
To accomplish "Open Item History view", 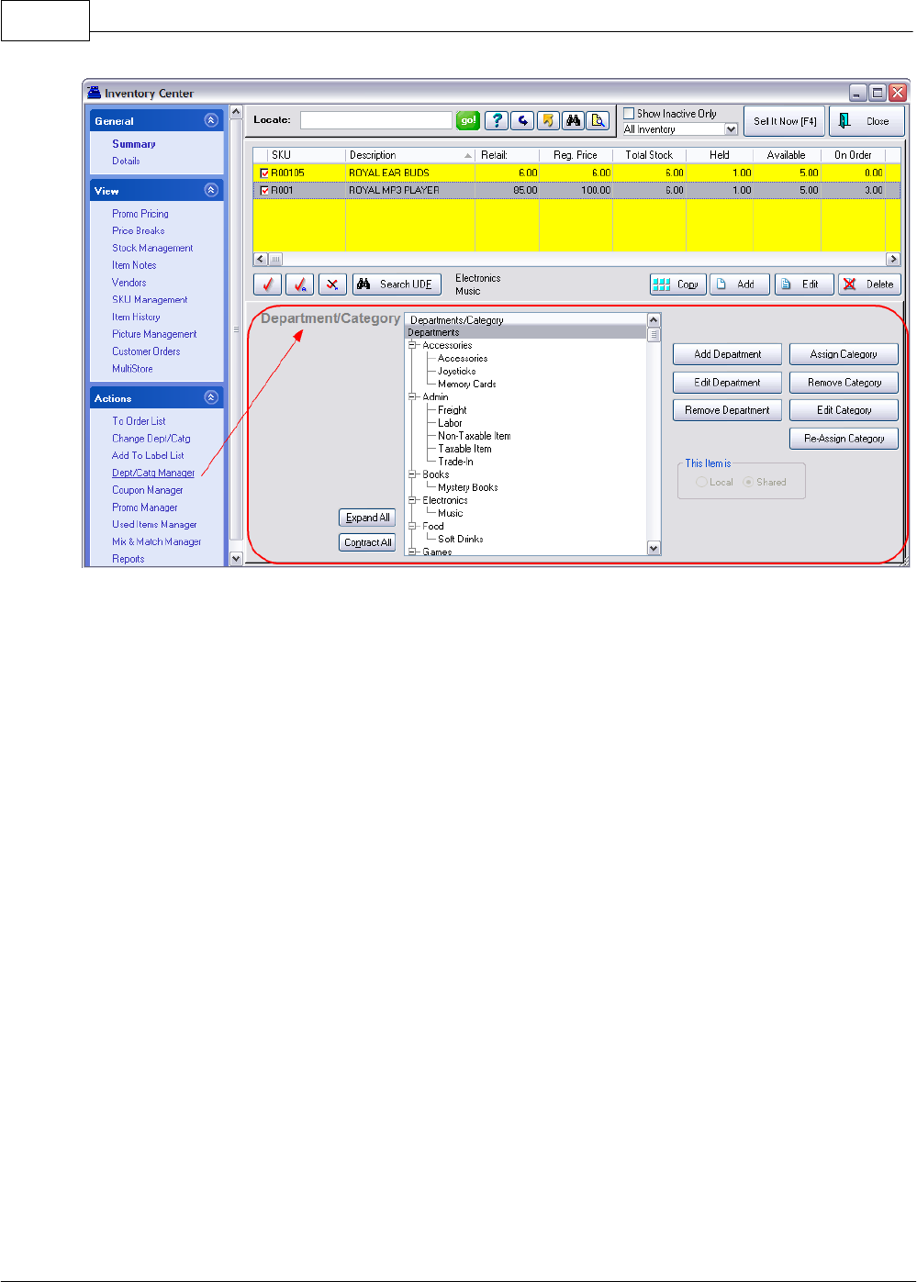I will [x=136, y=317].
